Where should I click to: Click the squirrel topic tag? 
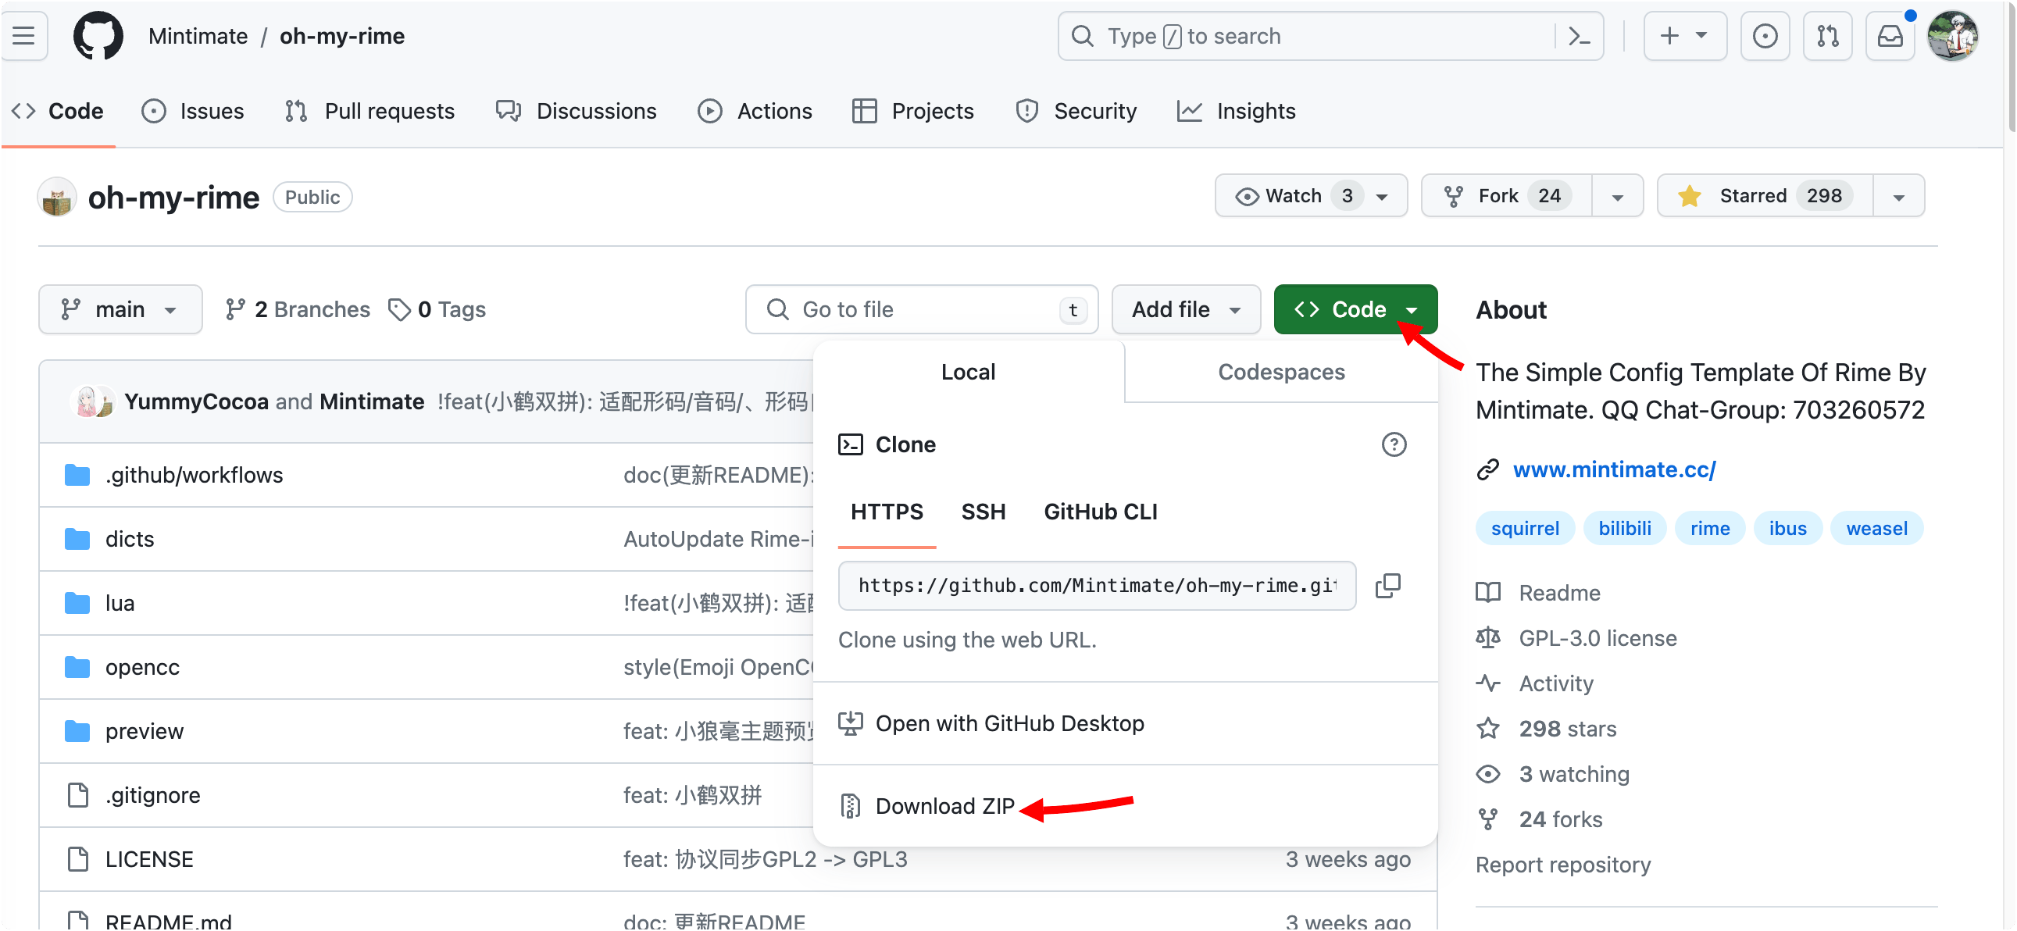point(1525,530)
